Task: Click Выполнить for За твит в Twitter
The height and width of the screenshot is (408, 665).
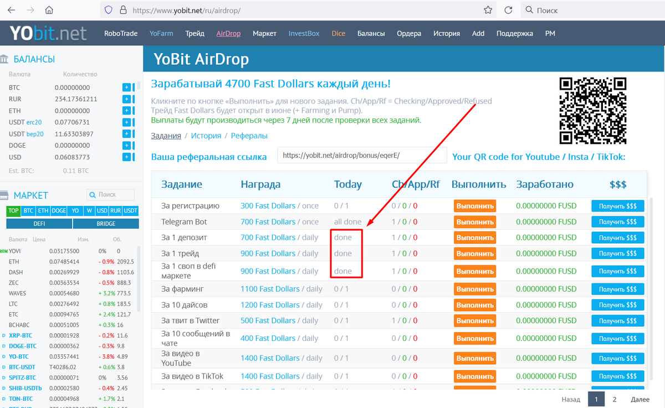Action: [x=475, y=321]
